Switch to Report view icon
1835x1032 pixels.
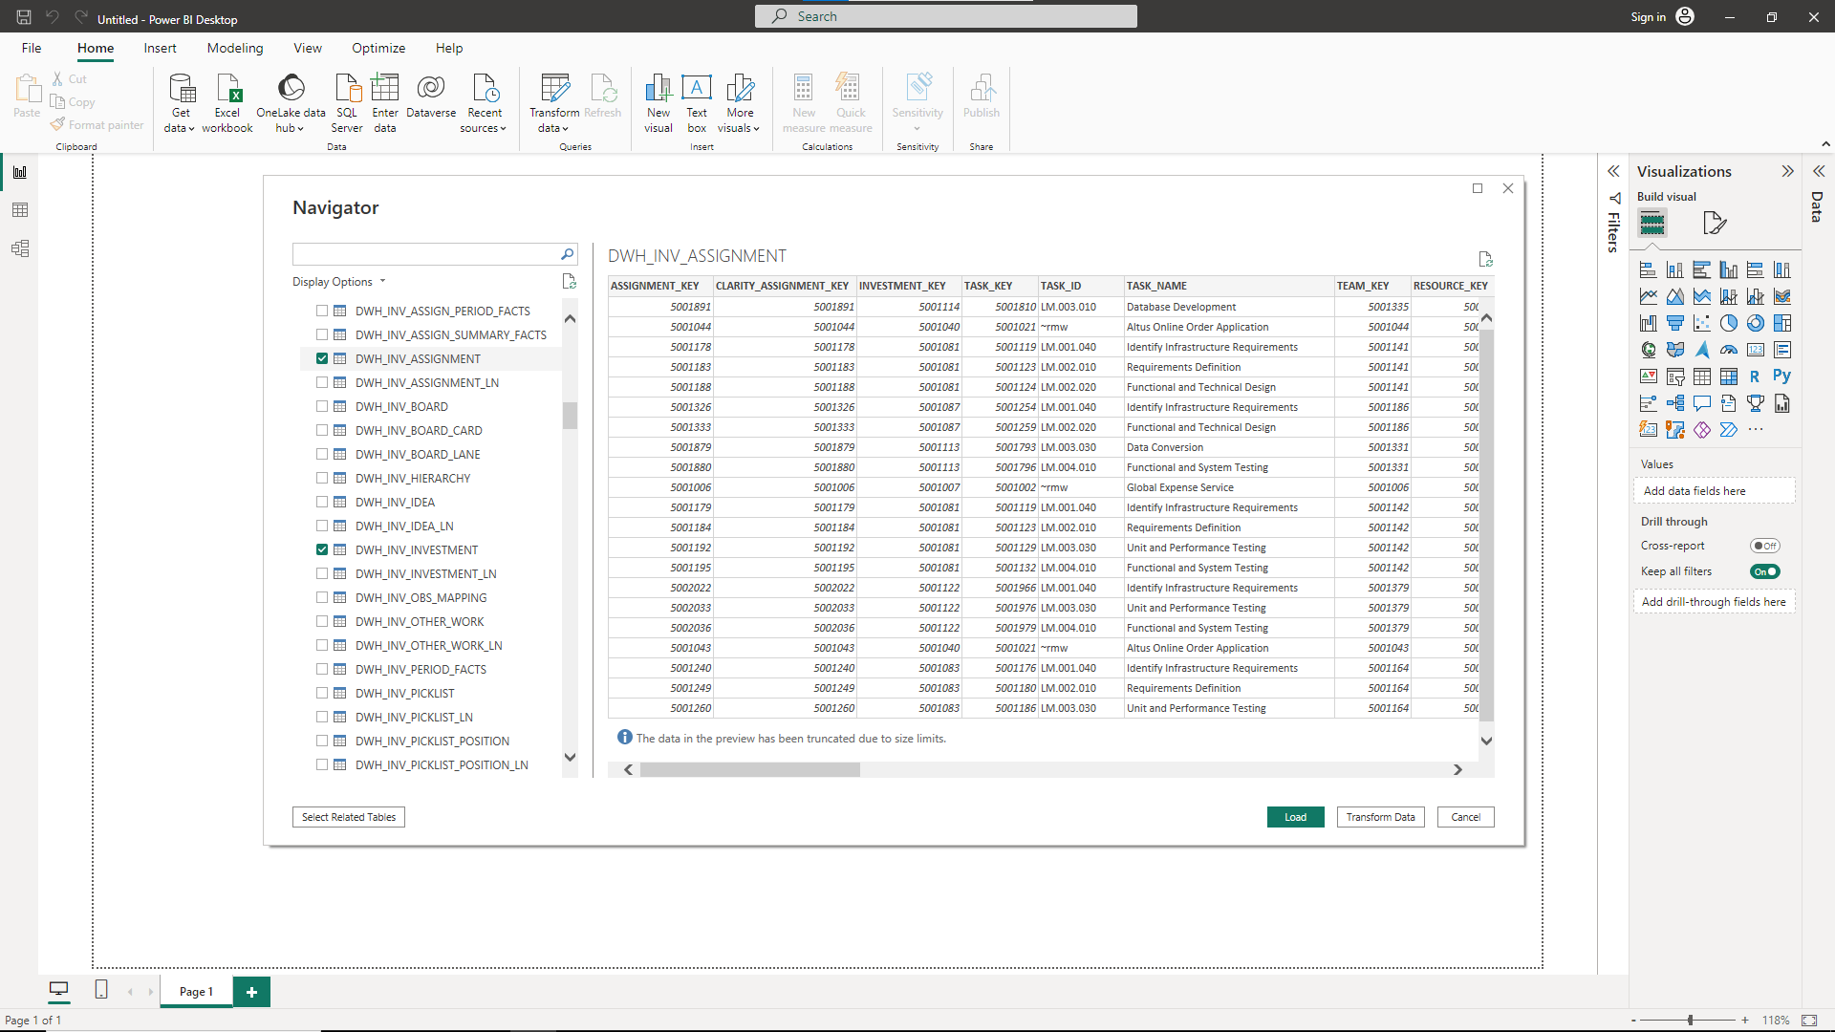click(20, 172)
